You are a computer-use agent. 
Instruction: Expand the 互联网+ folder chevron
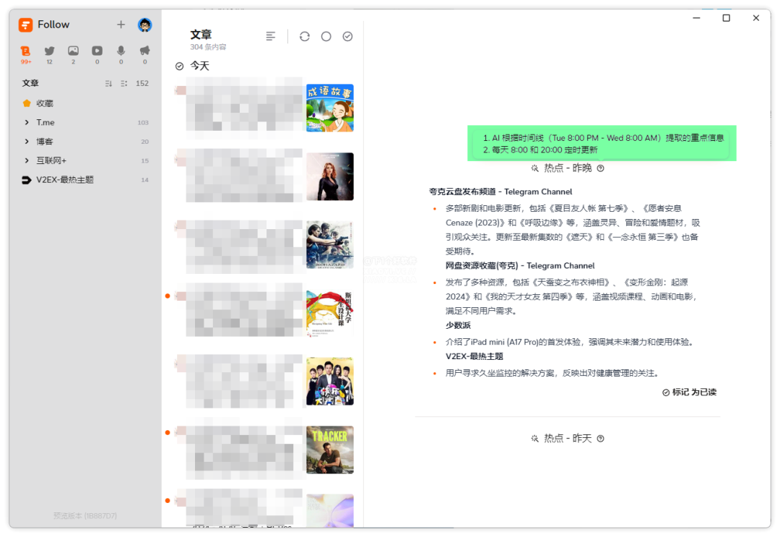(27, 160)
